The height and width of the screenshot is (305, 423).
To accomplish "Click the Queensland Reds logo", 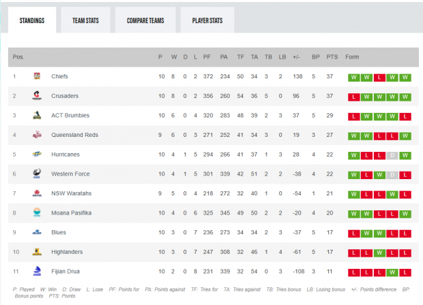I will click(x=37, y=135).
